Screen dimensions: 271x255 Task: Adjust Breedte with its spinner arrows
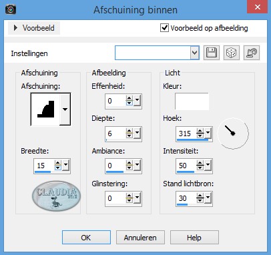point(58,166)
